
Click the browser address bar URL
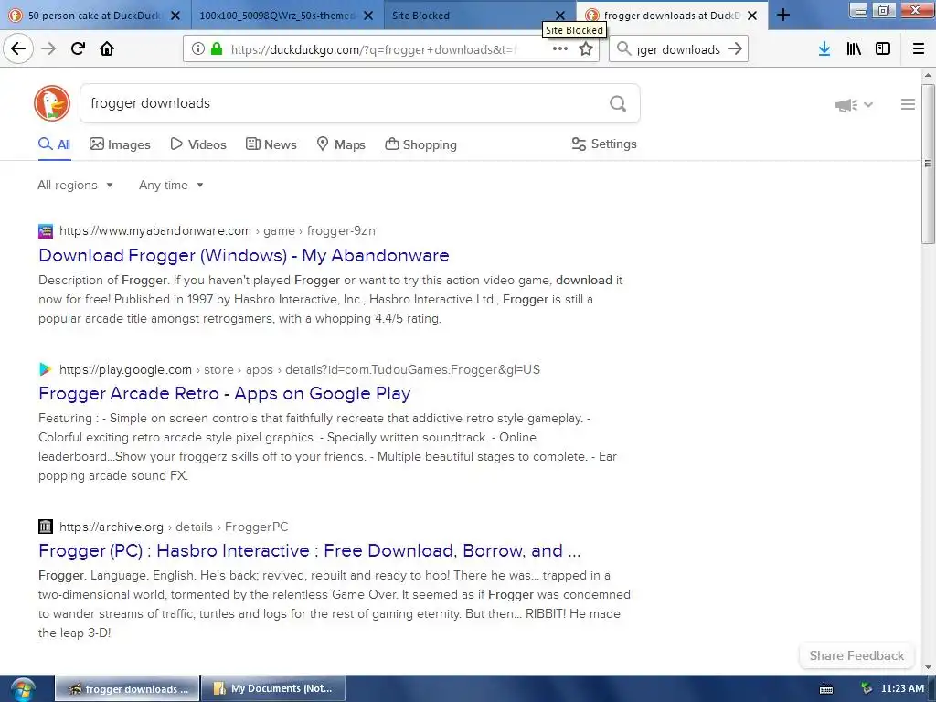373,49
